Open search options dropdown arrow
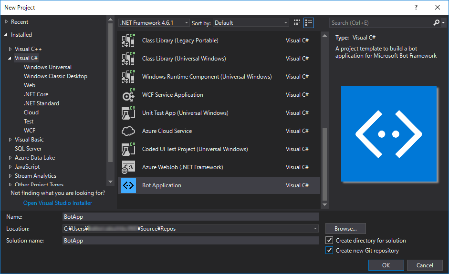The width and height of the screenshot is (449, 274). pyautogui.click(x=443, y=22)
